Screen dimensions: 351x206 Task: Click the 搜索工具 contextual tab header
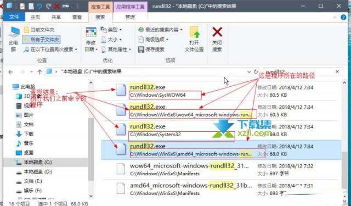point(100,7)
